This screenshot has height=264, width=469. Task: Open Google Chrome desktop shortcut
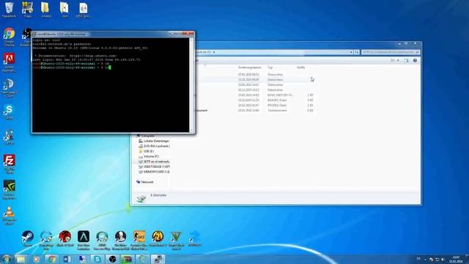pyautogui.click(x=10, y=37)
